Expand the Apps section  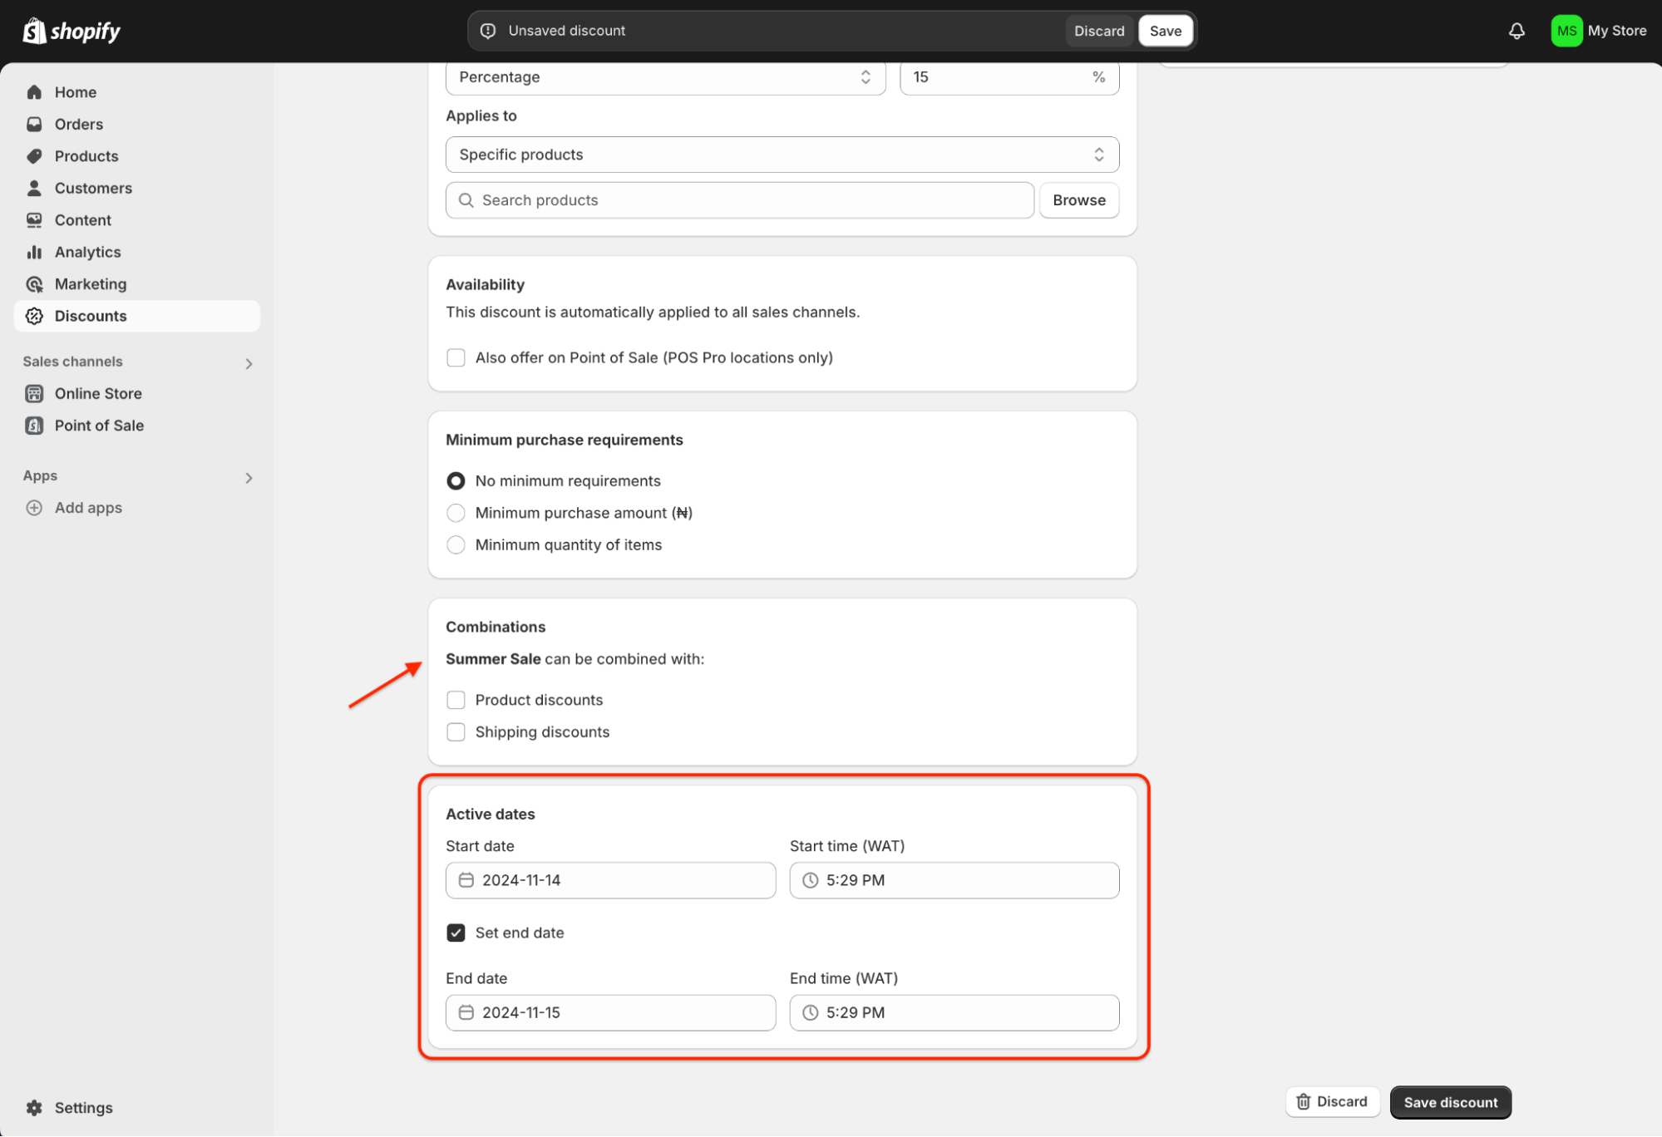click(x=248, y=477)
